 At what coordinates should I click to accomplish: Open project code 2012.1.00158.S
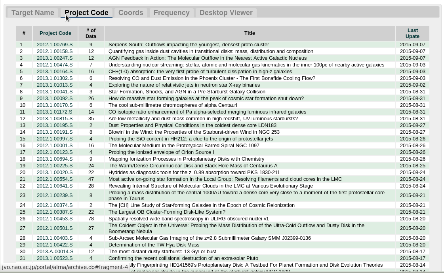[x=55, y=51]
